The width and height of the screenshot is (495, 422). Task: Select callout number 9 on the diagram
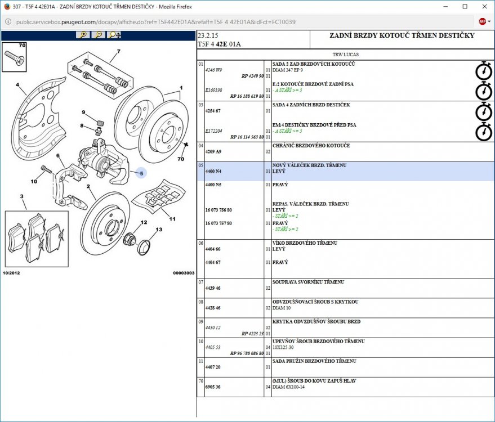(83, 112)
